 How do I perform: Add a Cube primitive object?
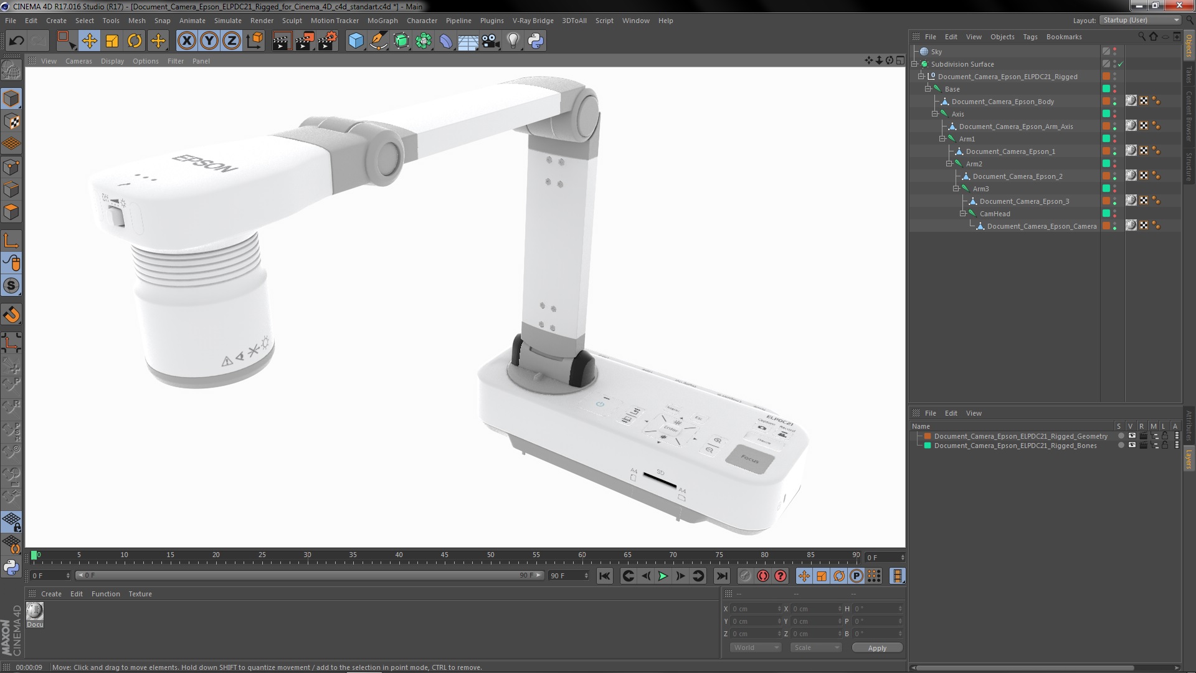(x=356, y=41)
